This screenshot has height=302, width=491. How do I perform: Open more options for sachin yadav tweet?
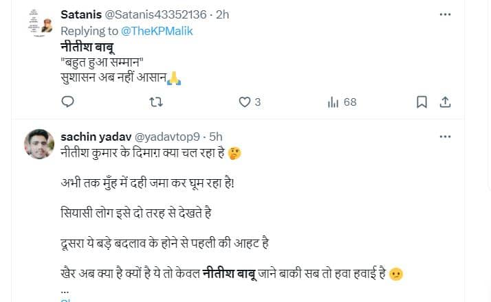tap(446, 137)
